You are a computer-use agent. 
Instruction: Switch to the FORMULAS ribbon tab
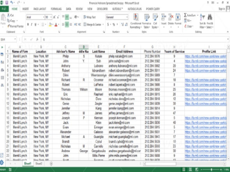click(56, 9)
